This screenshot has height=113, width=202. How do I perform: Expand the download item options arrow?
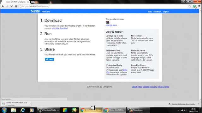30,103
